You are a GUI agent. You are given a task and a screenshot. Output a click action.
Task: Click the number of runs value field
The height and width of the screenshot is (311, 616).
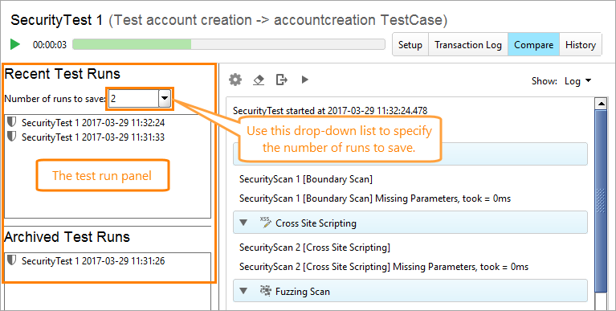(x=133, y=99)
